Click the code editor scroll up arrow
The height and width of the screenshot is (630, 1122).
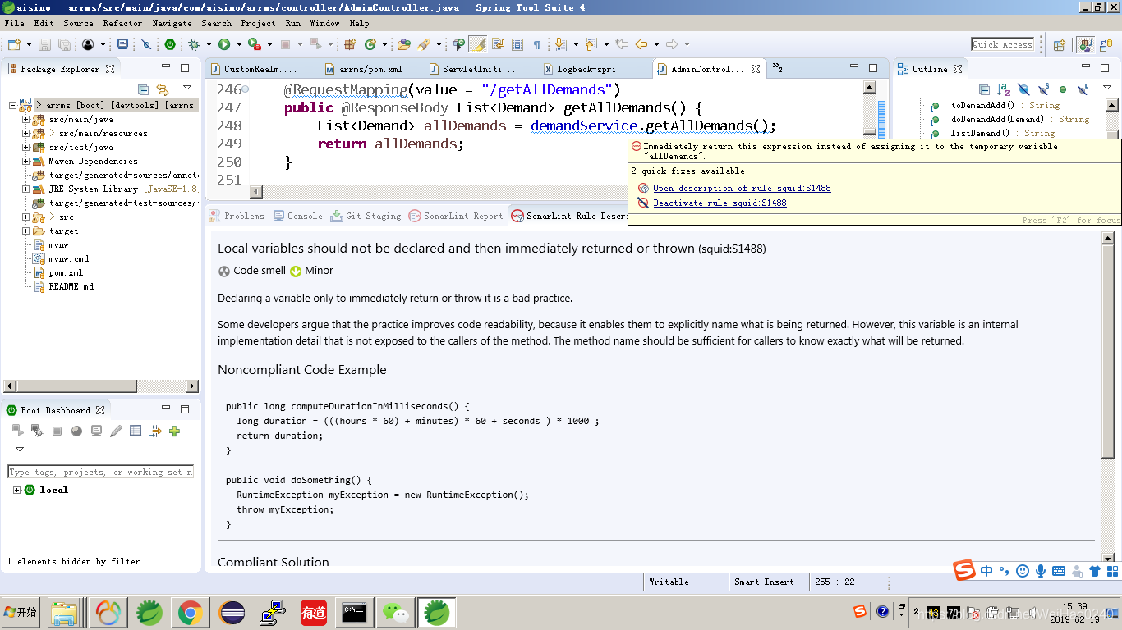coord(870,86)
